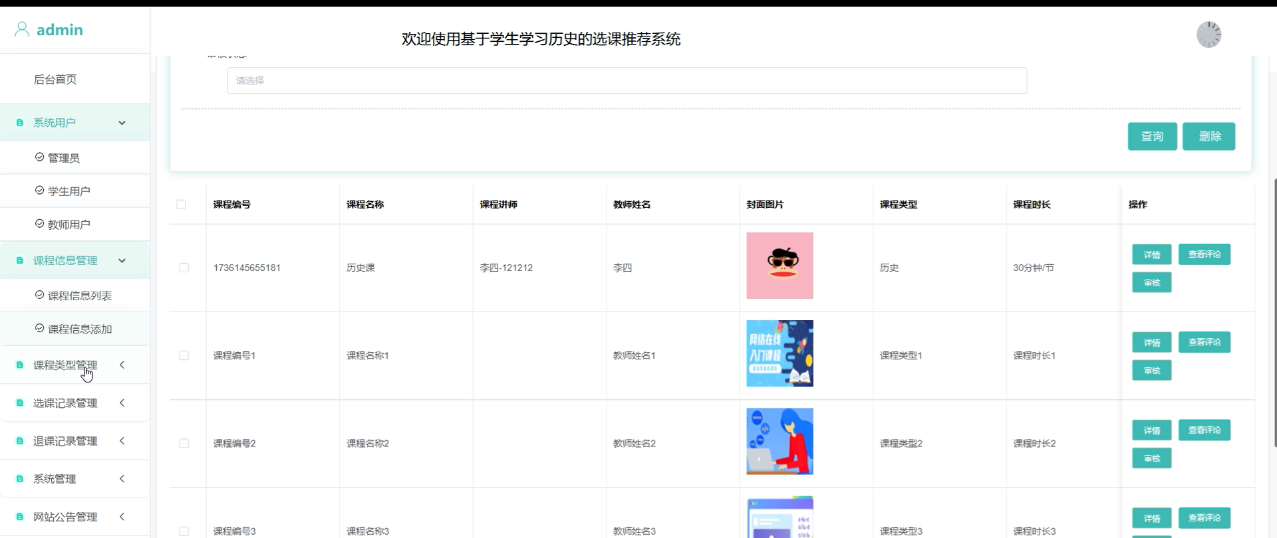This screenshot has width=1277, height=538.
Task: Expand the 课程类型管理 chevron
Action: tap(122, 365)
